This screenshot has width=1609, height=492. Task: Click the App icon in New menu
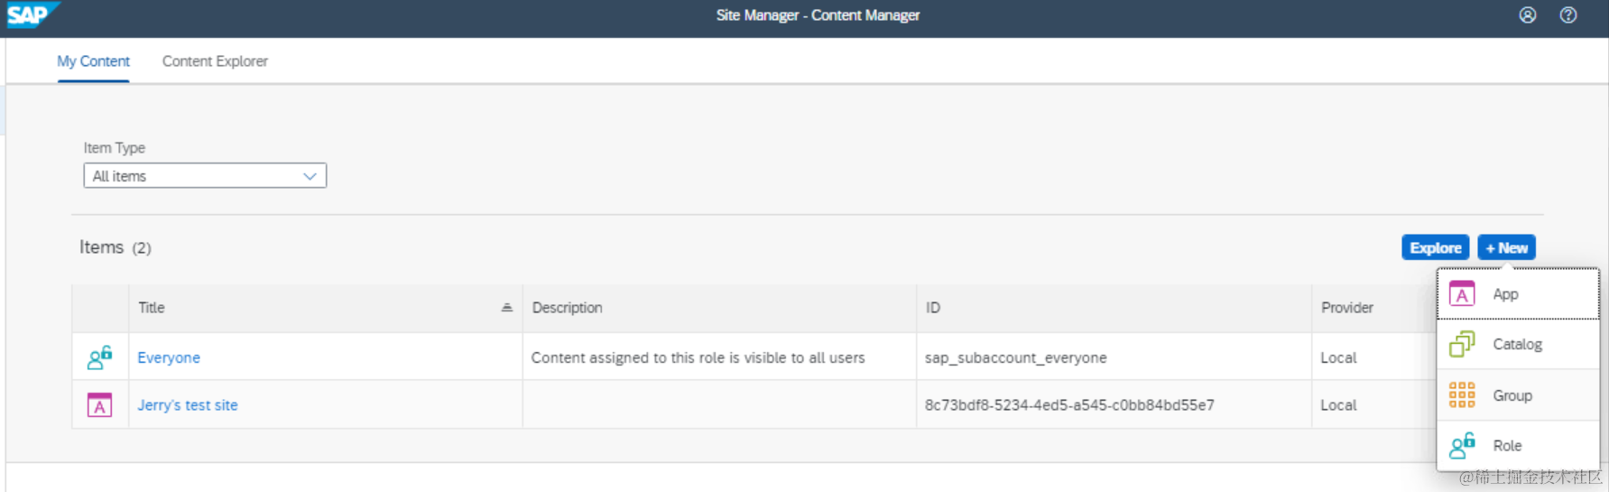pyautogui.click(x=1462, y=294)
